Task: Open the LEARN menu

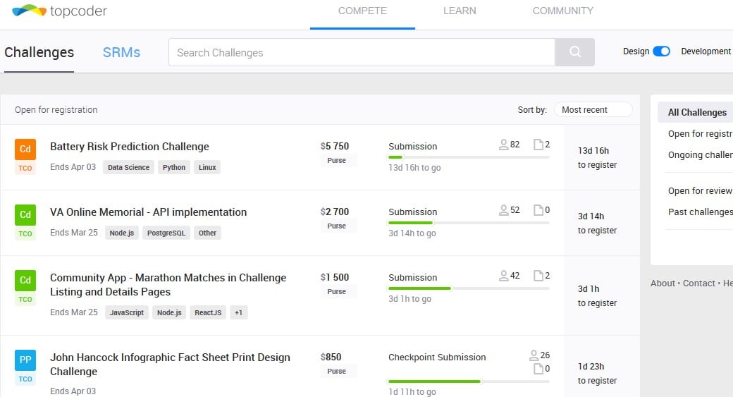Action: [x=460, y=11]
